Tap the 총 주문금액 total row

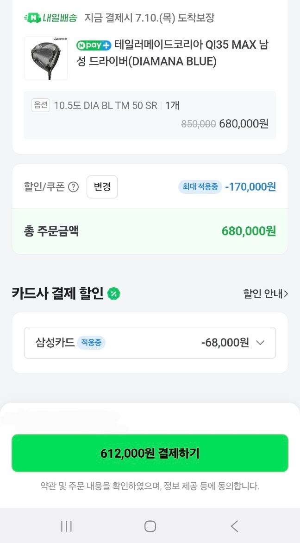(150, 231)
